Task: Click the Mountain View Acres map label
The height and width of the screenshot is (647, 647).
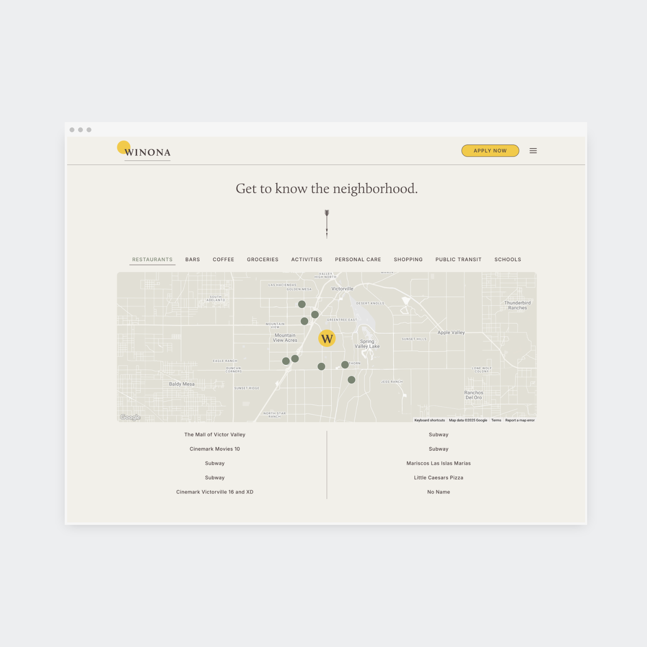Action: click(x=285, y=338)
